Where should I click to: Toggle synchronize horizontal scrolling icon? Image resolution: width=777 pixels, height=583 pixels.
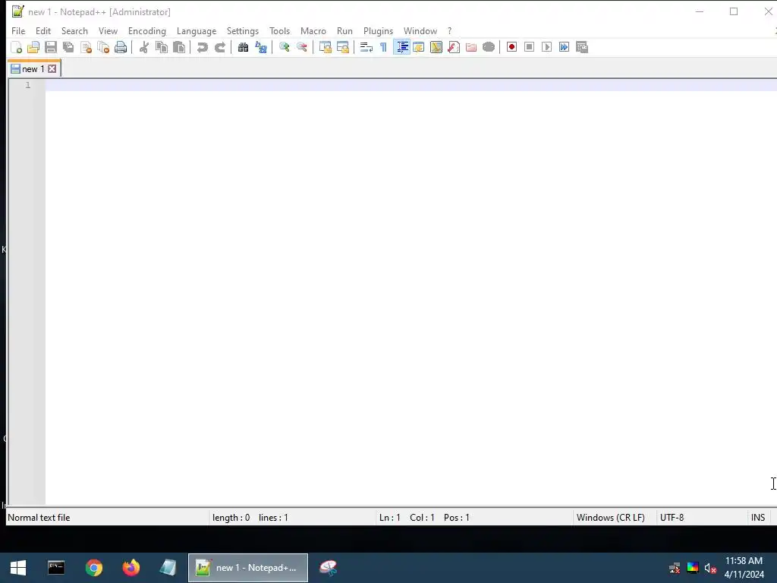[x=342, y=47]
